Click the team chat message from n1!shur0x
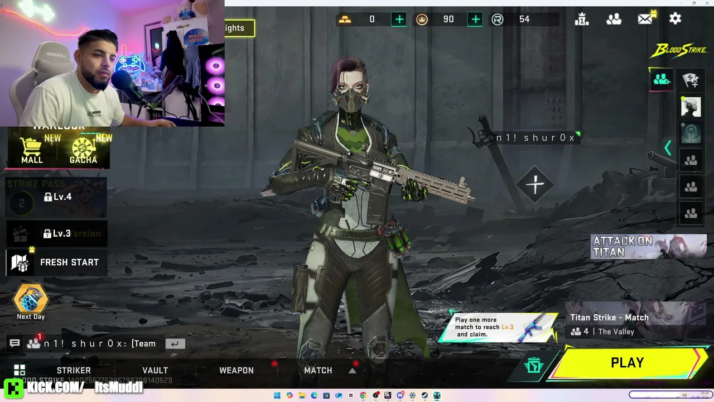This screenshot has width=714, height=402. coord(100,343)
